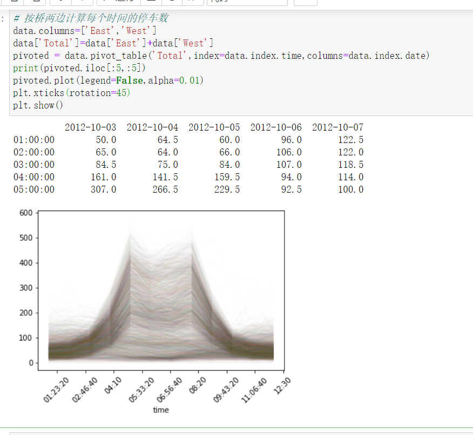The height and width of the screenshot is (435, 473).
Task: Click the value 141.5 in the 04:00:00 row
Action: [165, 177]
